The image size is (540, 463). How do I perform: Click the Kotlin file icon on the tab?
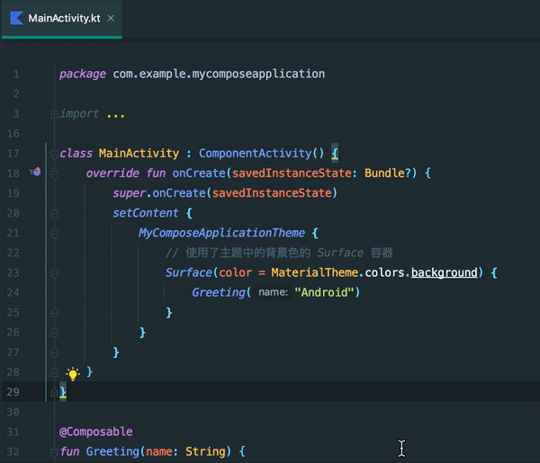pyautogui.click(x=16, y=18)
